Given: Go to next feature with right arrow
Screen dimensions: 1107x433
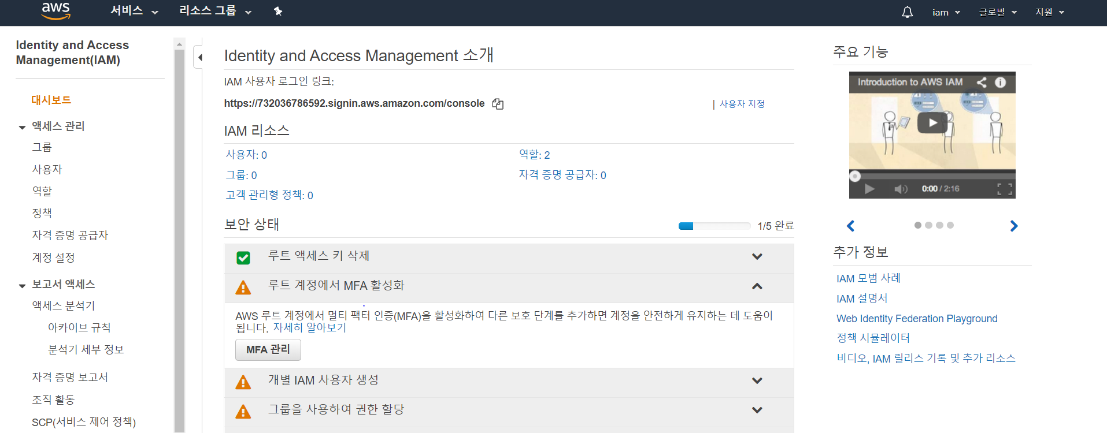Looking at the screenshot, I should click(x=1013, y=226).
